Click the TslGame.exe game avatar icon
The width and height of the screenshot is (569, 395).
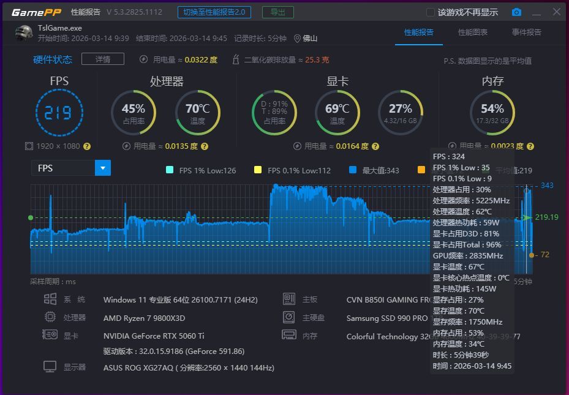(24, 33)
